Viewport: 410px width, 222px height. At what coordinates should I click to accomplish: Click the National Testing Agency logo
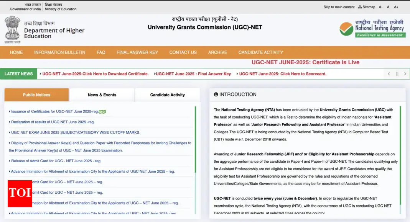[372, 28]
